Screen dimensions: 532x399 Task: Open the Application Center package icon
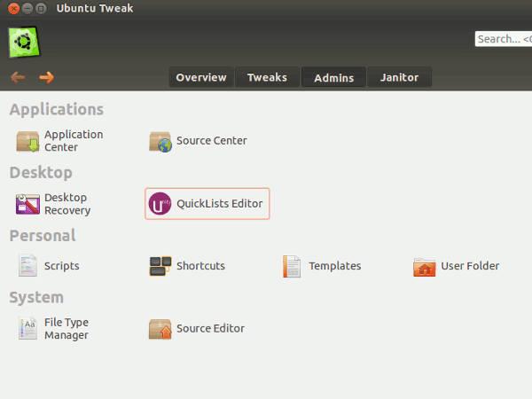click(27, 141)
